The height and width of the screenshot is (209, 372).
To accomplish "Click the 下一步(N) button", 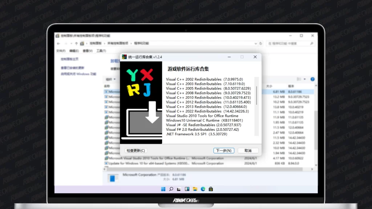I will pos(224,151).
